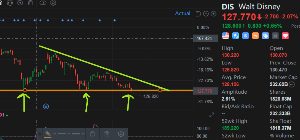The image size is (300, 140).
Task: Click the Market Cap value 232.62B
Action: pyautogui.click(x=279, y=84)
